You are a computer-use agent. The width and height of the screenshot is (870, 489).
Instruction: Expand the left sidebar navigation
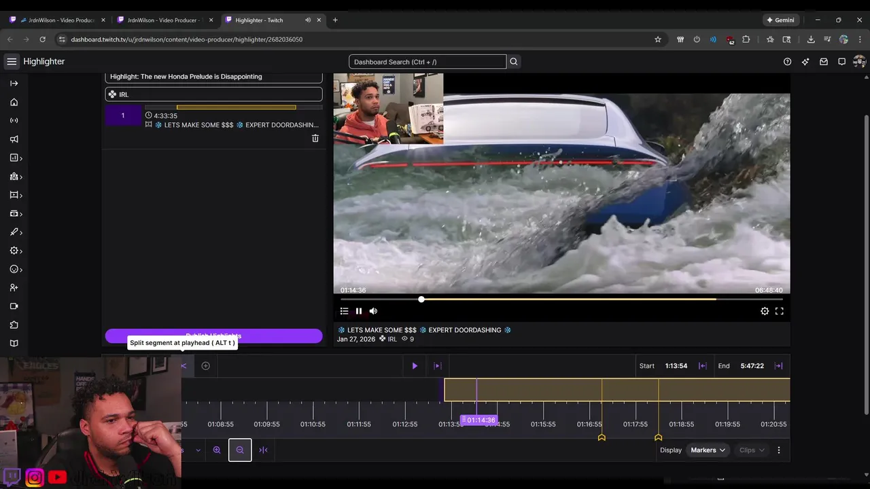pyautogui.click(x=14, y=84)
